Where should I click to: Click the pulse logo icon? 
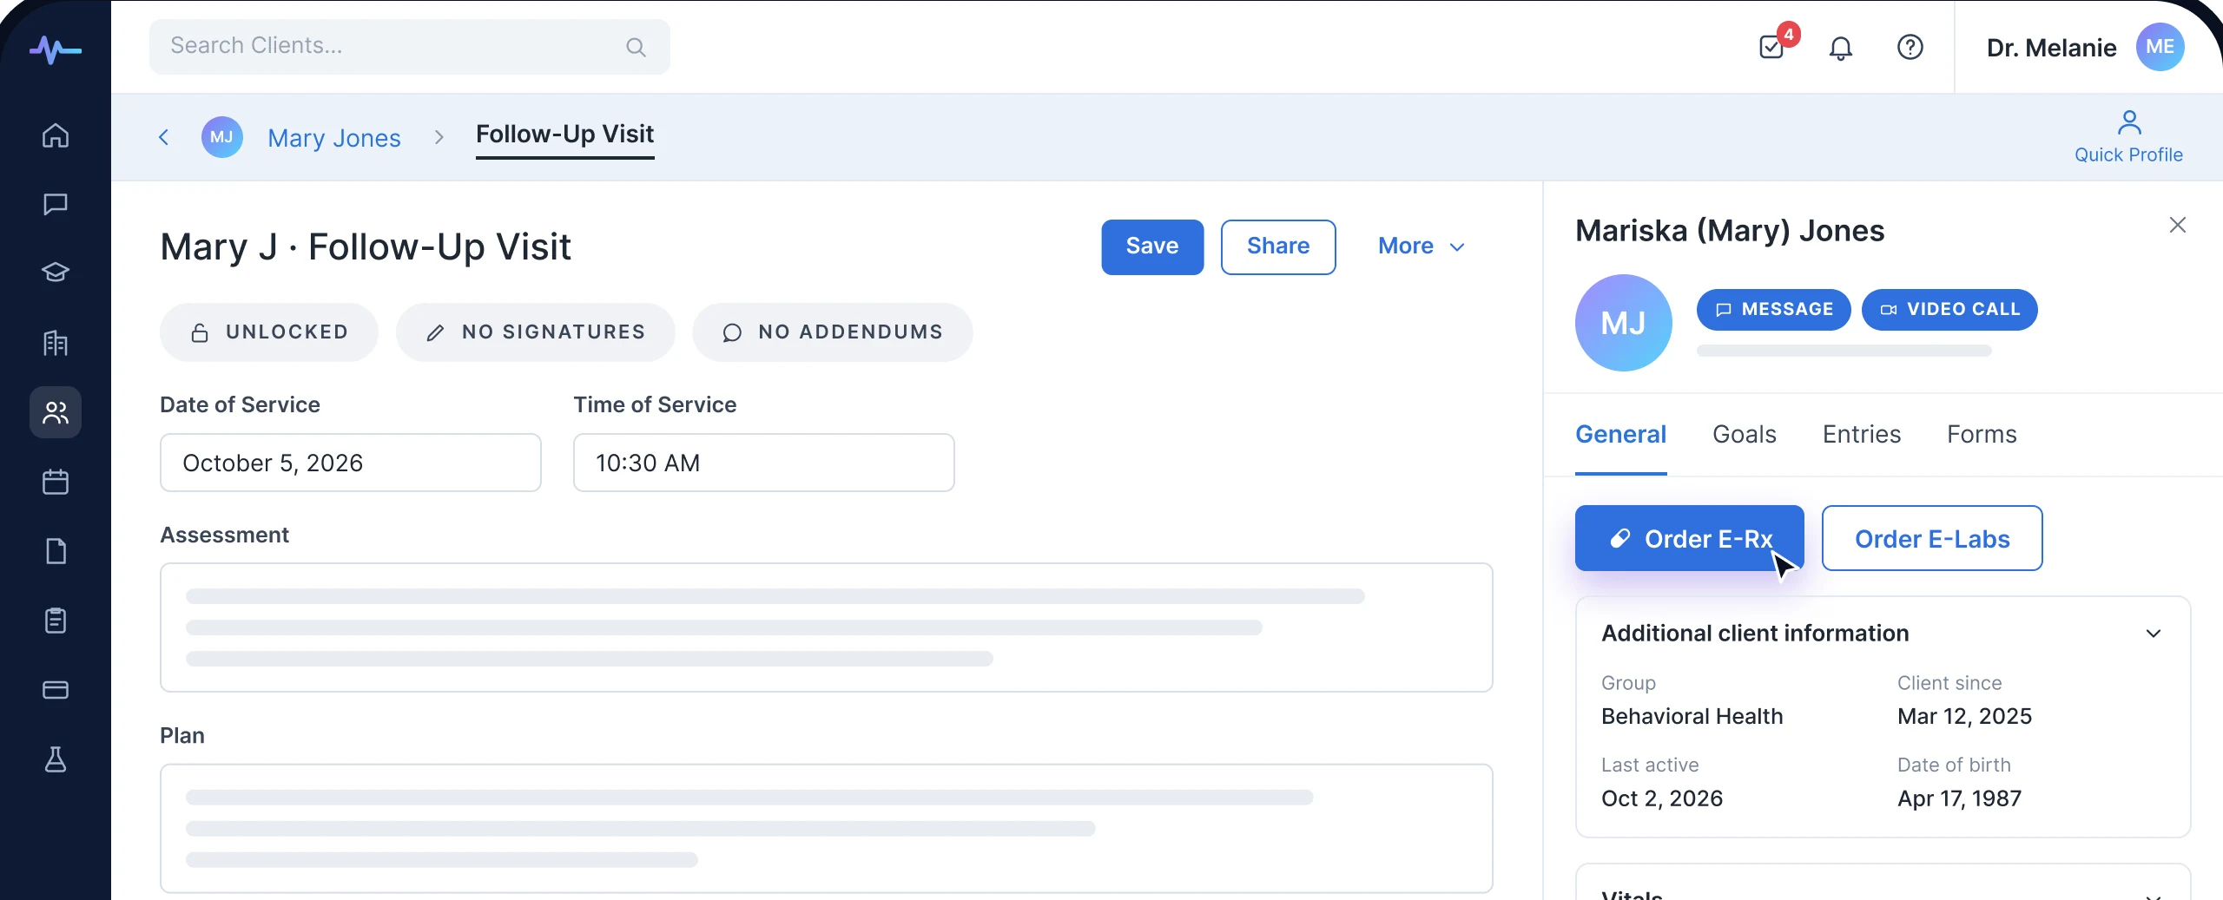56,49
